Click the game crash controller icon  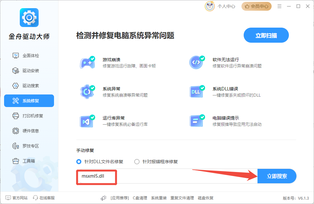pos(87,63)
